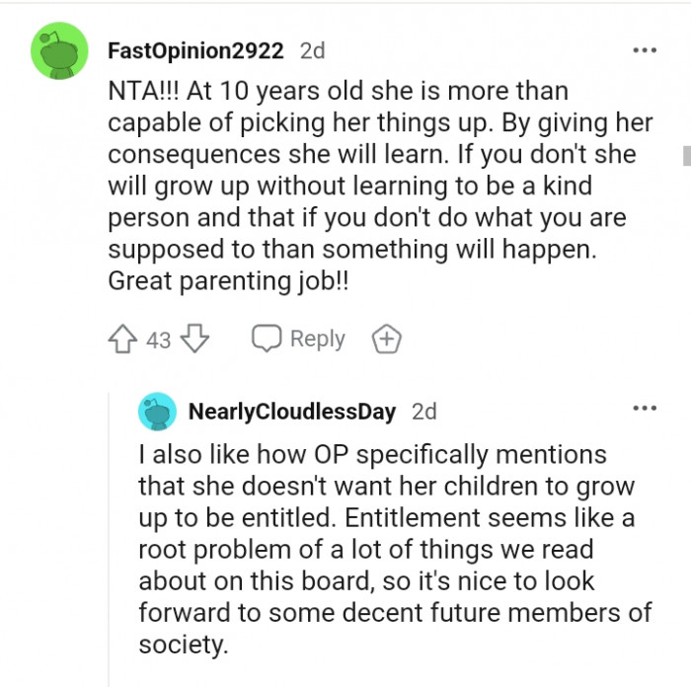
Task: Downvote FastOpinion2922's comment
Action: 195,340
